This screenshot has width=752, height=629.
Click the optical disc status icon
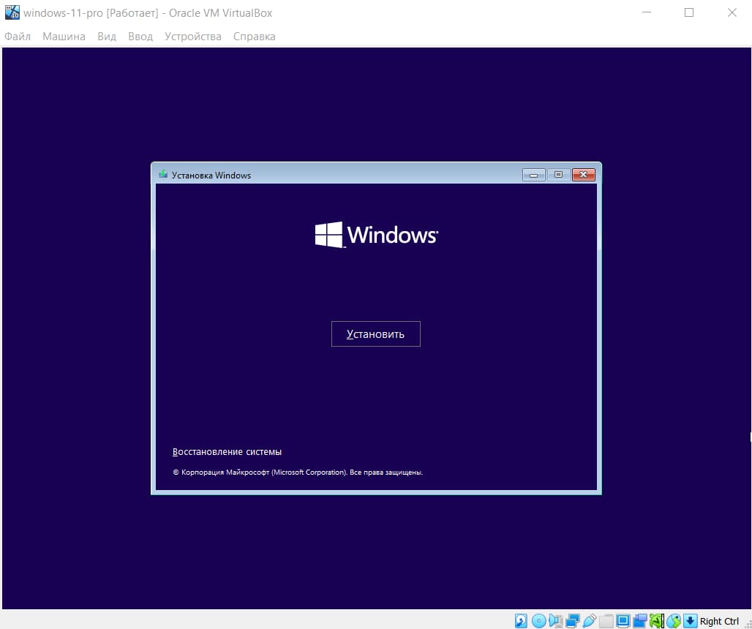tap(538, 621)
